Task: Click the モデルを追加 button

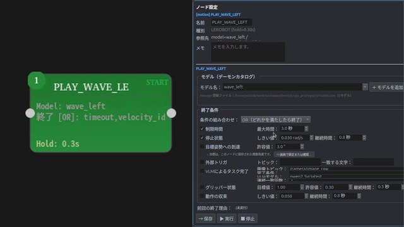Action: (387, 88)
